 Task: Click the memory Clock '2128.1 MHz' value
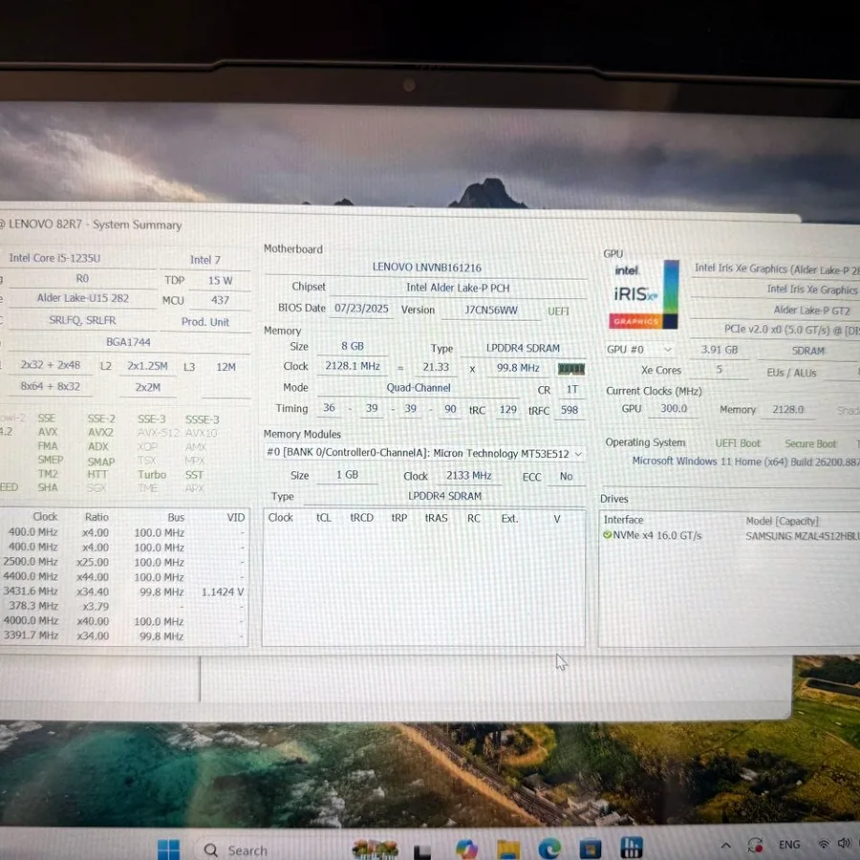[353, 366]
